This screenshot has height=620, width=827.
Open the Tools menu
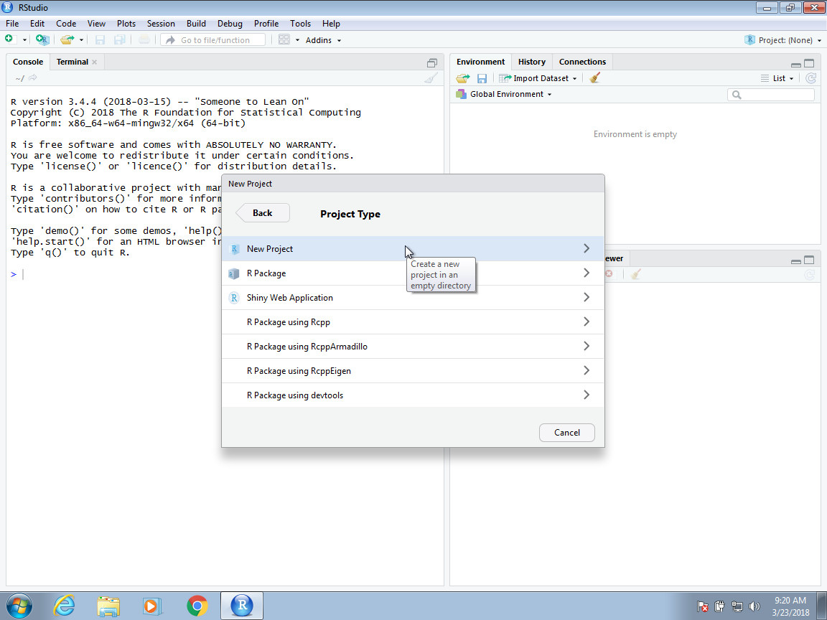tap(300, 23)
